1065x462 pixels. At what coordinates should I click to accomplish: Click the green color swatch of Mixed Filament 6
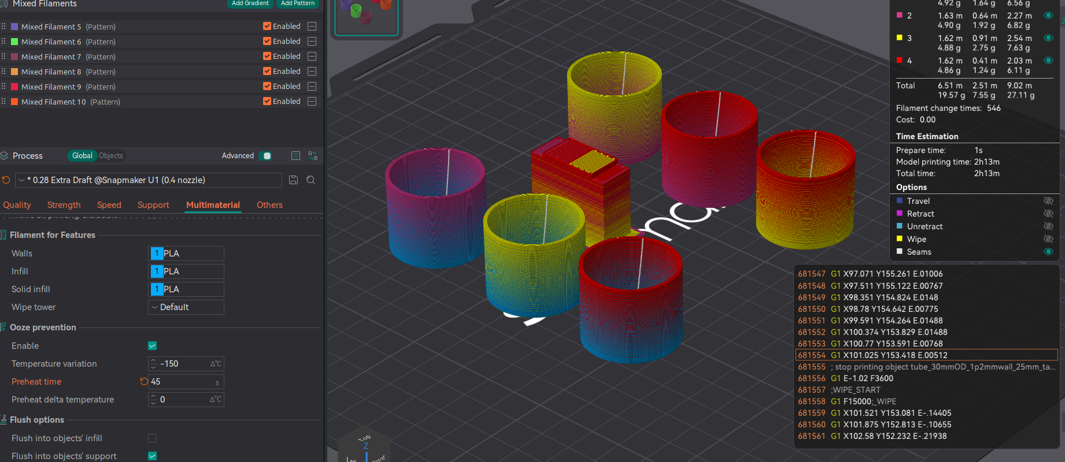[15, 42]
